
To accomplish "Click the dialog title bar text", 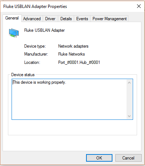I will [x=35, y=6].
